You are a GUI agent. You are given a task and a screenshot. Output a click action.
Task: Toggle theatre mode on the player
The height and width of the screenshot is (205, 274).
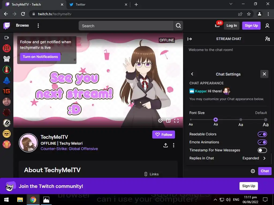pyautogui.click(x=168, y=121)
